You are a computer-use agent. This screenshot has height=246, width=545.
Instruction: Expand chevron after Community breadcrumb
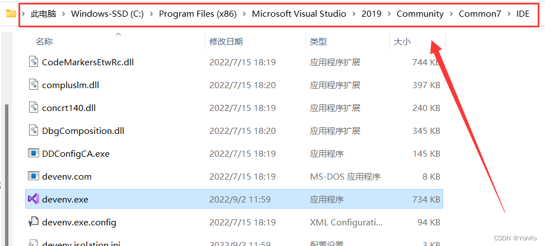coord(451,14)
